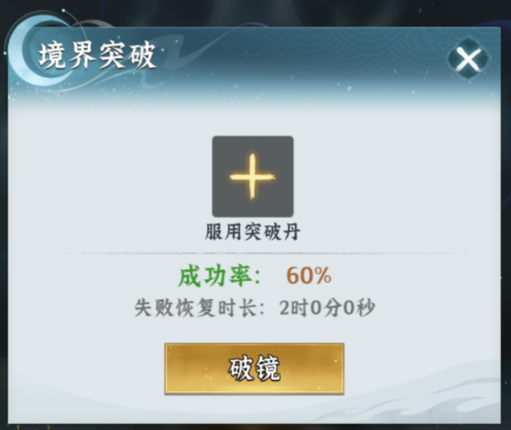The image size is (511, 430).
Task: Click the 60% success rate value
Action: click(x=309, y=276)
